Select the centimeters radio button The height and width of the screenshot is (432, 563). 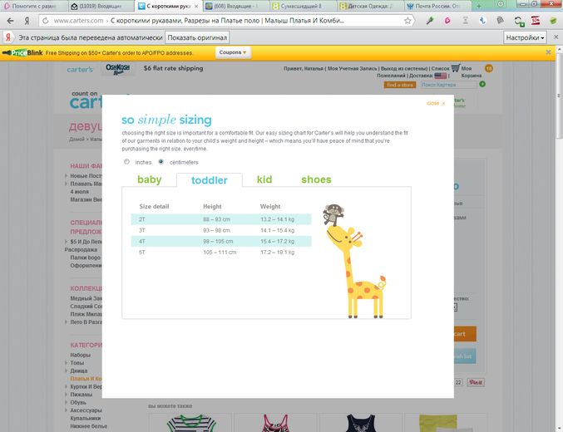coord(161,162)
